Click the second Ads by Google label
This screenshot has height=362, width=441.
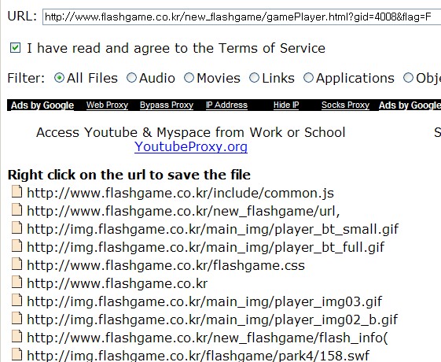410,105
